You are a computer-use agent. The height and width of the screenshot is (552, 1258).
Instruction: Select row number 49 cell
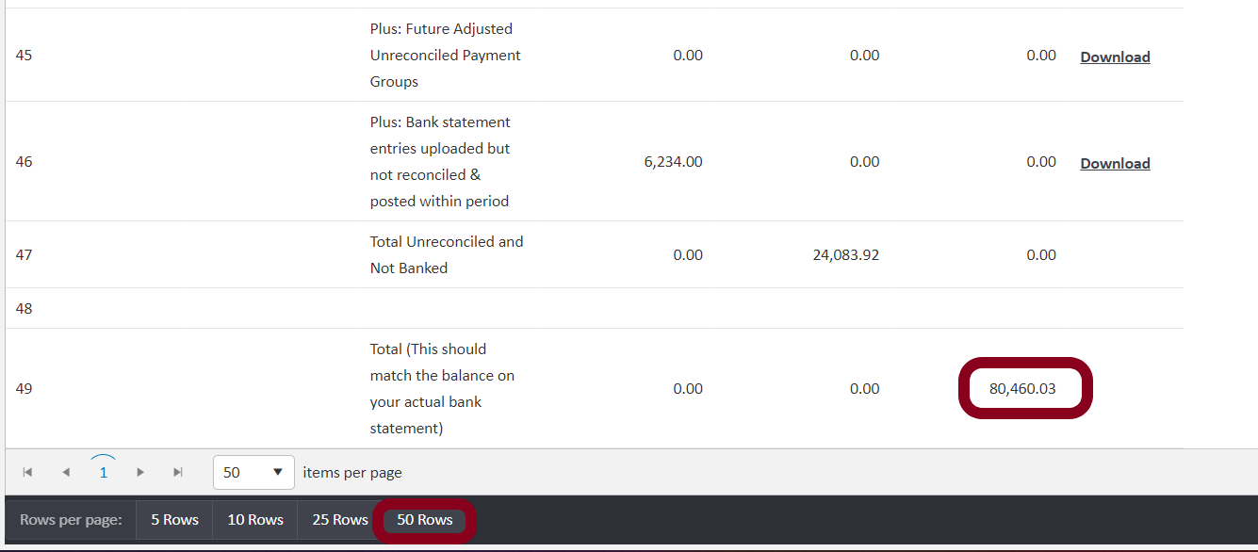click(25, 388)
